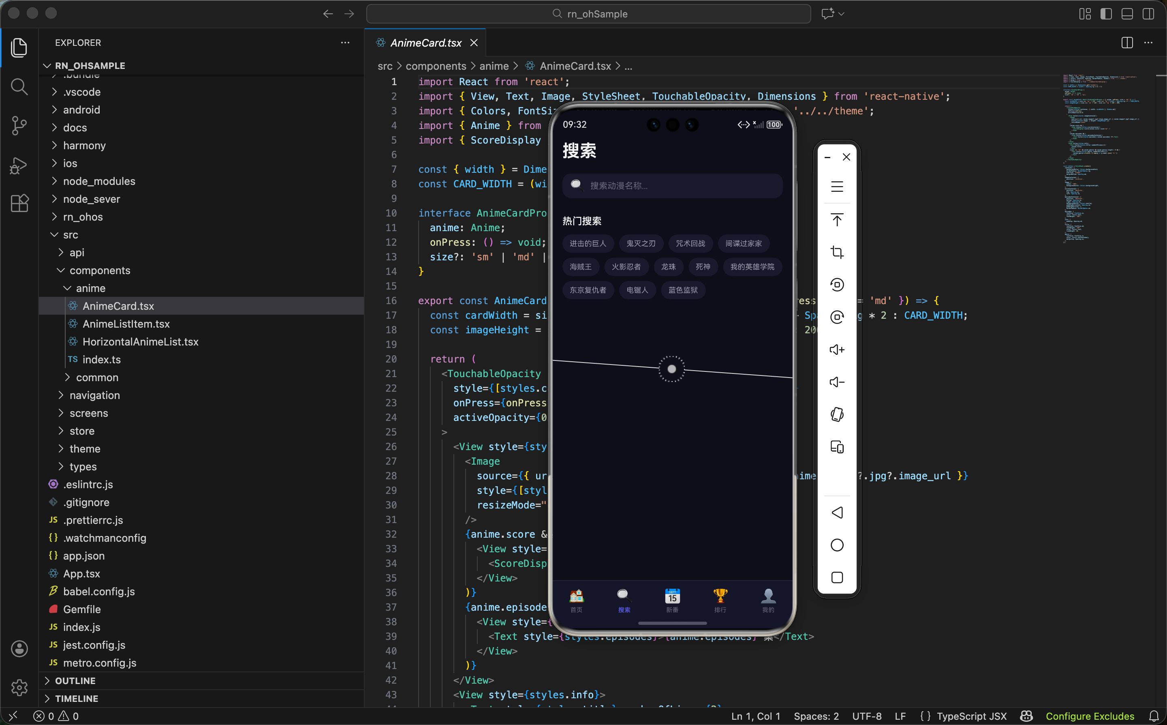Viewport: 1167px width, 725px height.
Task: Open the Source Control view
Action: (19, 126)
